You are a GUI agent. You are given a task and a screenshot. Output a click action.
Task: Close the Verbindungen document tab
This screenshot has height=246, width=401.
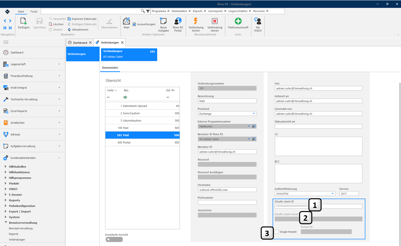[x=122, y=43]
